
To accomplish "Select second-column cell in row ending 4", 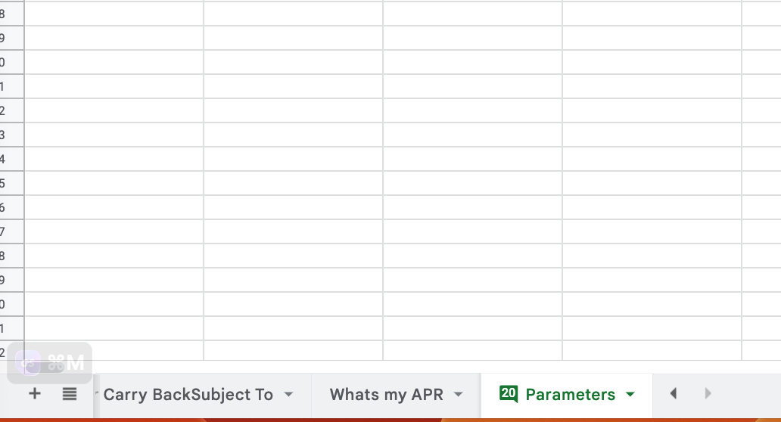I will pos(294,160).
